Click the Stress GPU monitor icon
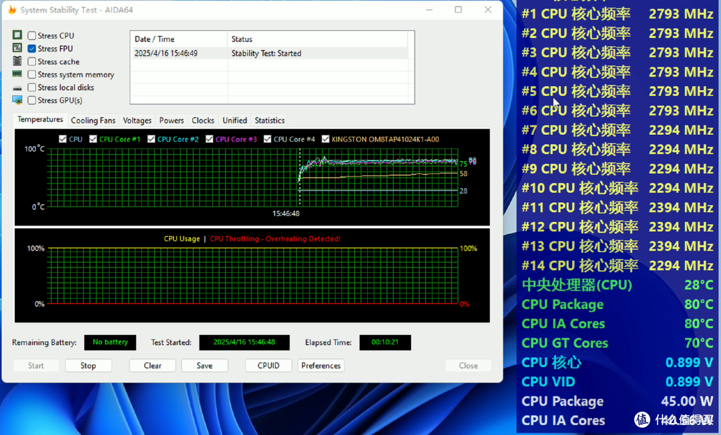The width and height of the screenshot is (721, 435). (x=17, y=99)
